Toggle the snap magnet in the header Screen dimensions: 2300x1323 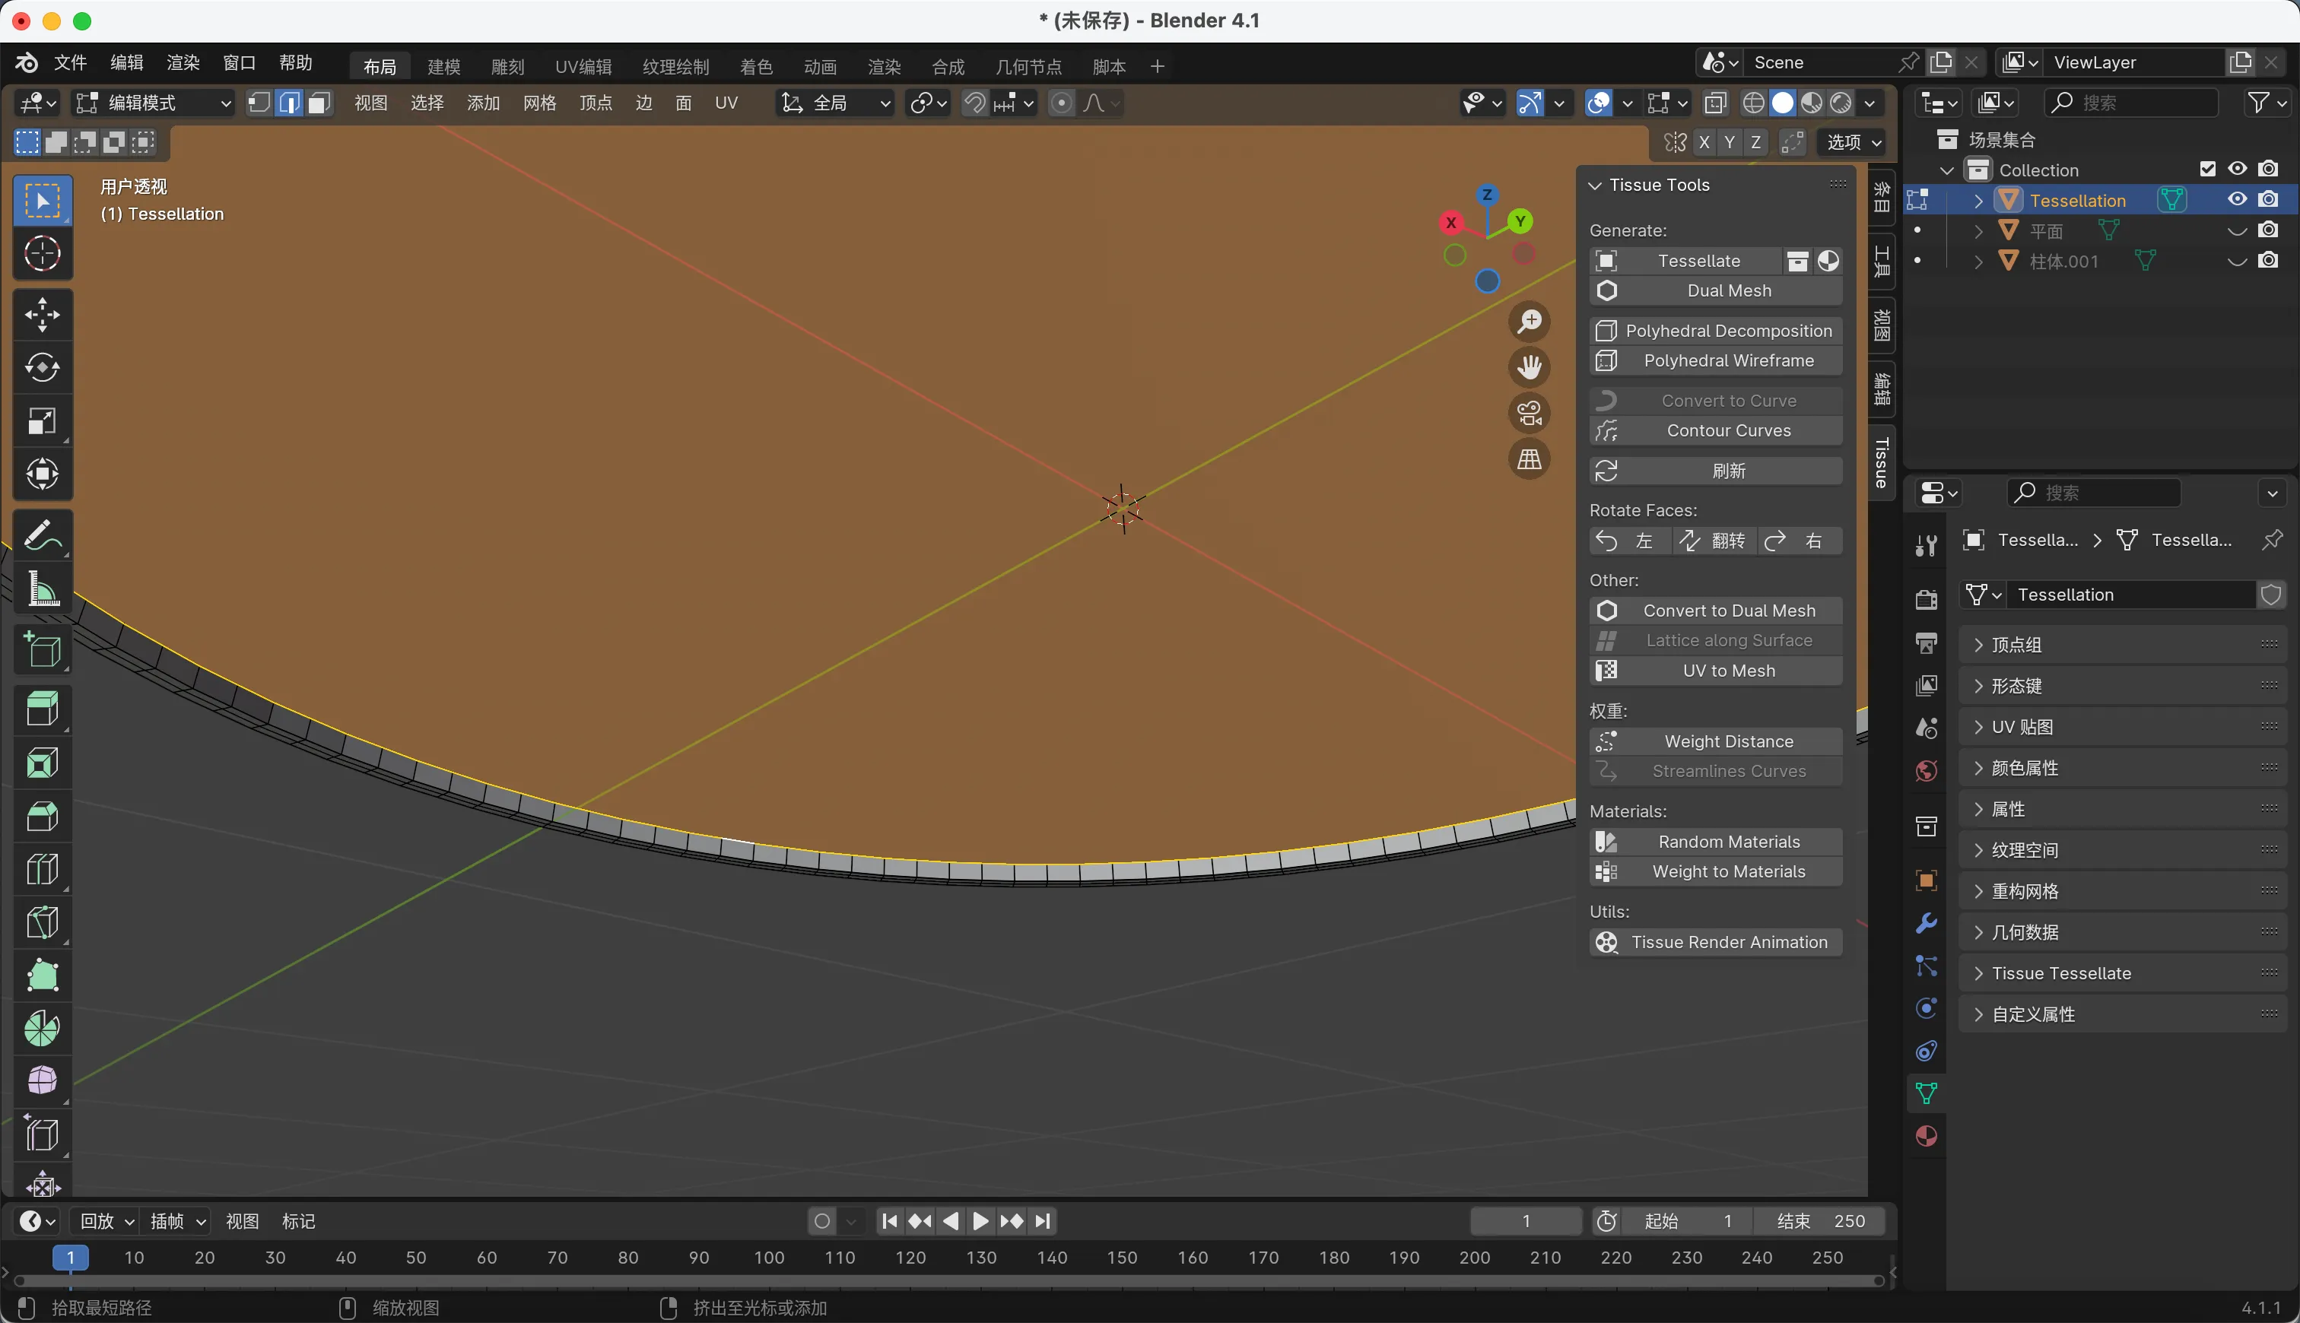pos(974,103)
